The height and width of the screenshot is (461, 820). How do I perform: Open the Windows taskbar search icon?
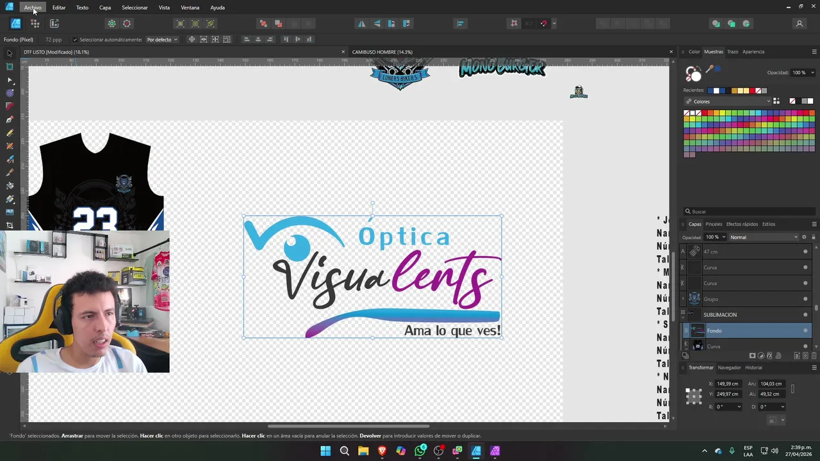pyautogui.click(x=344, y=451)
